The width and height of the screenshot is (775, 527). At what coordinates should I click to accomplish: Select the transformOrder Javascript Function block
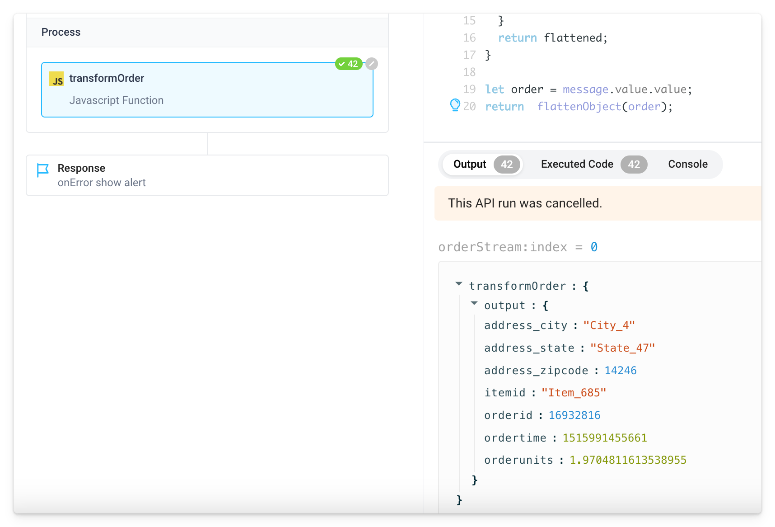(x=207, y=90)
